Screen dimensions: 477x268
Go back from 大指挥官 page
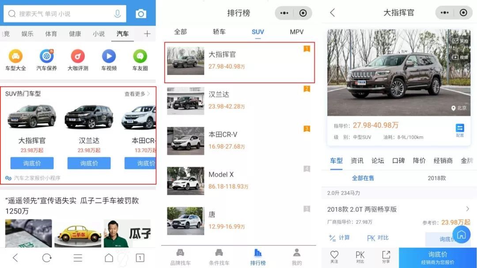click(333, 13)
